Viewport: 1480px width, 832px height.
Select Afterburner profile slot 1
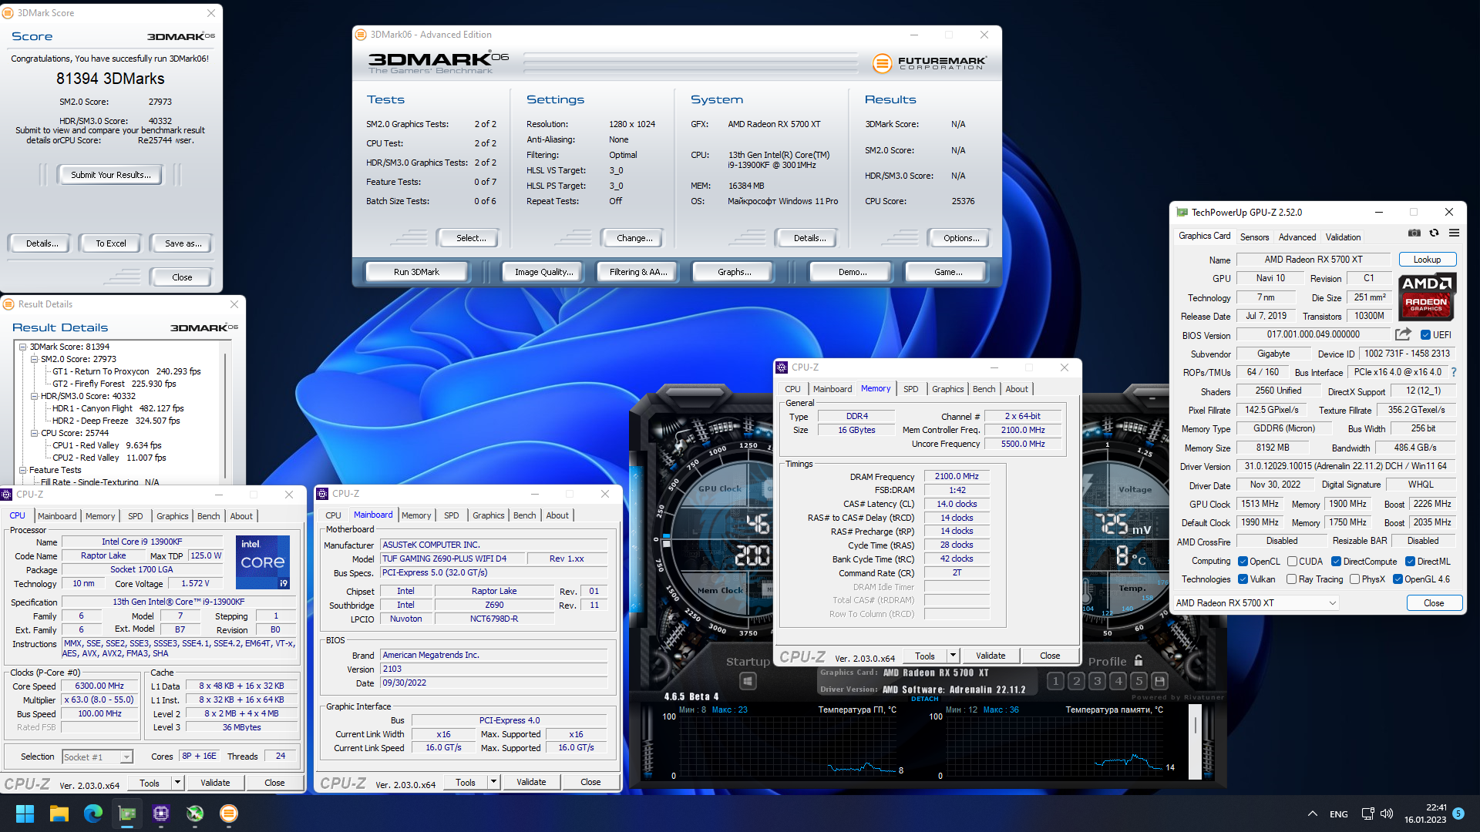pyautogui.click(x=1056, y=681)
